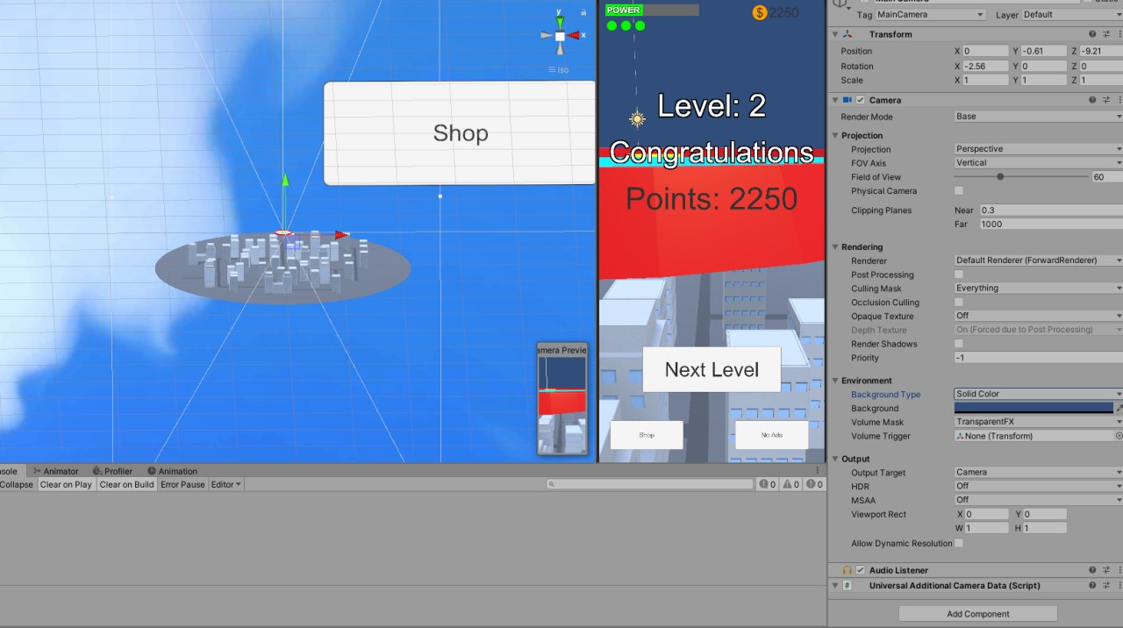This screenshot has width=1123, height=628.
Task: Open Camera component preset settings icon
Action: click(1105, 100)
